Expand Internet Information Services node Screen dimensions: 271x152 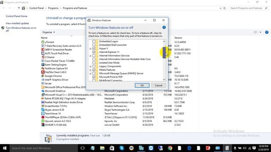[x=90, y=56]
